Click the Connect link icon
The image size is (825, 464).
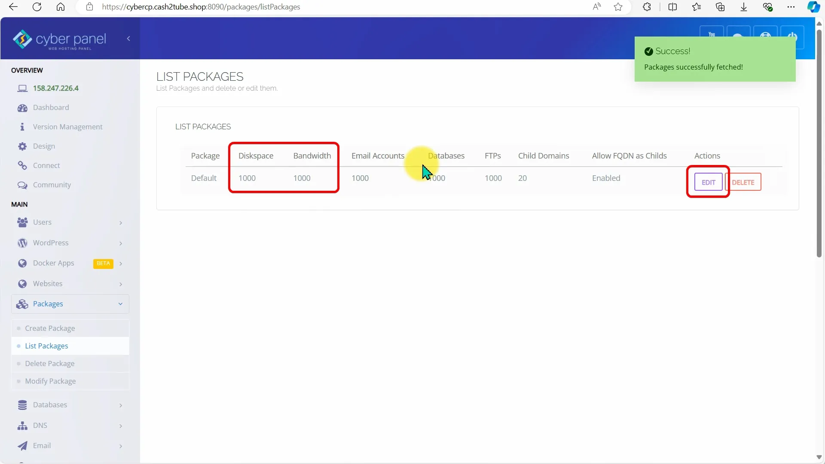[22, 165]
